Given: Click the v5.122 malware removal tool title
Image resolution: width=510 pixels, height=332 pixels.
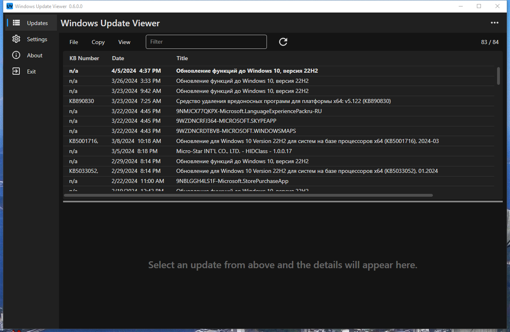Looking at the screenshot, I should pyautogui.click(x=283, y=101).
